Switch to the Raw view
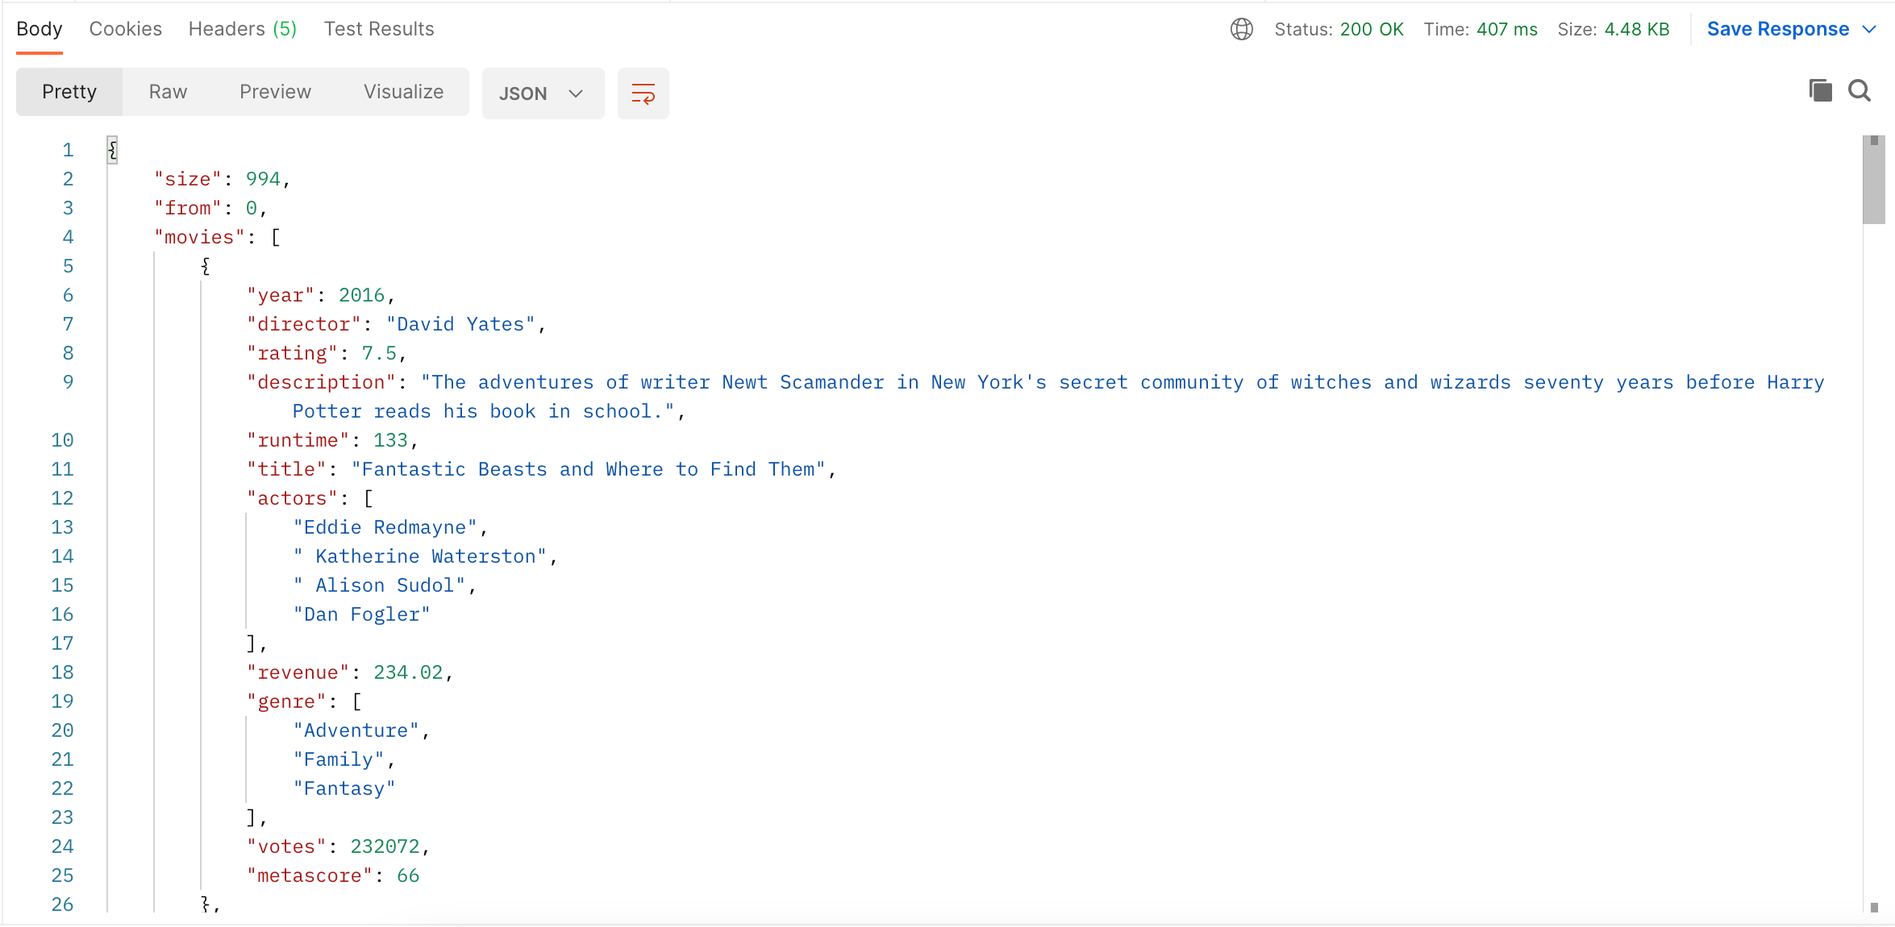 pos(168,92)
